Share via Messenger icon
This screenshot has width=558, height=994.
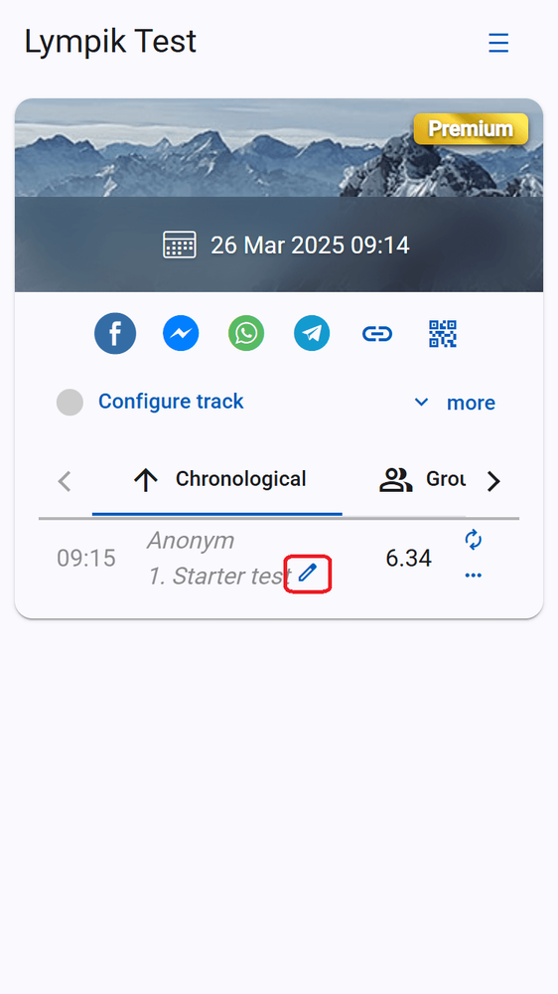click(181, 333)
